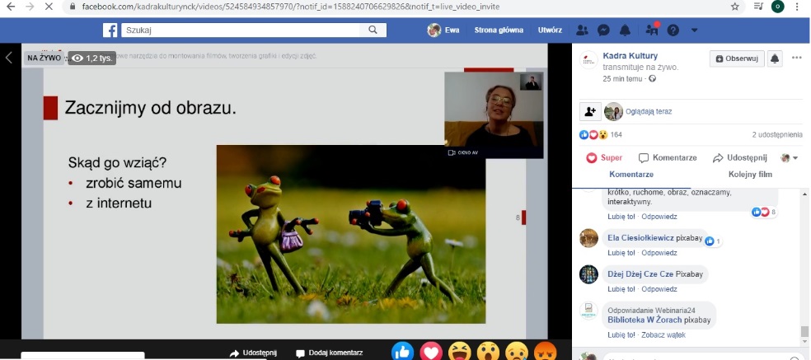The height and width of the screenshot is (360, 811).
Task: Click the blue thumbs-up Like reaction
Action: [x=402, y=352]
